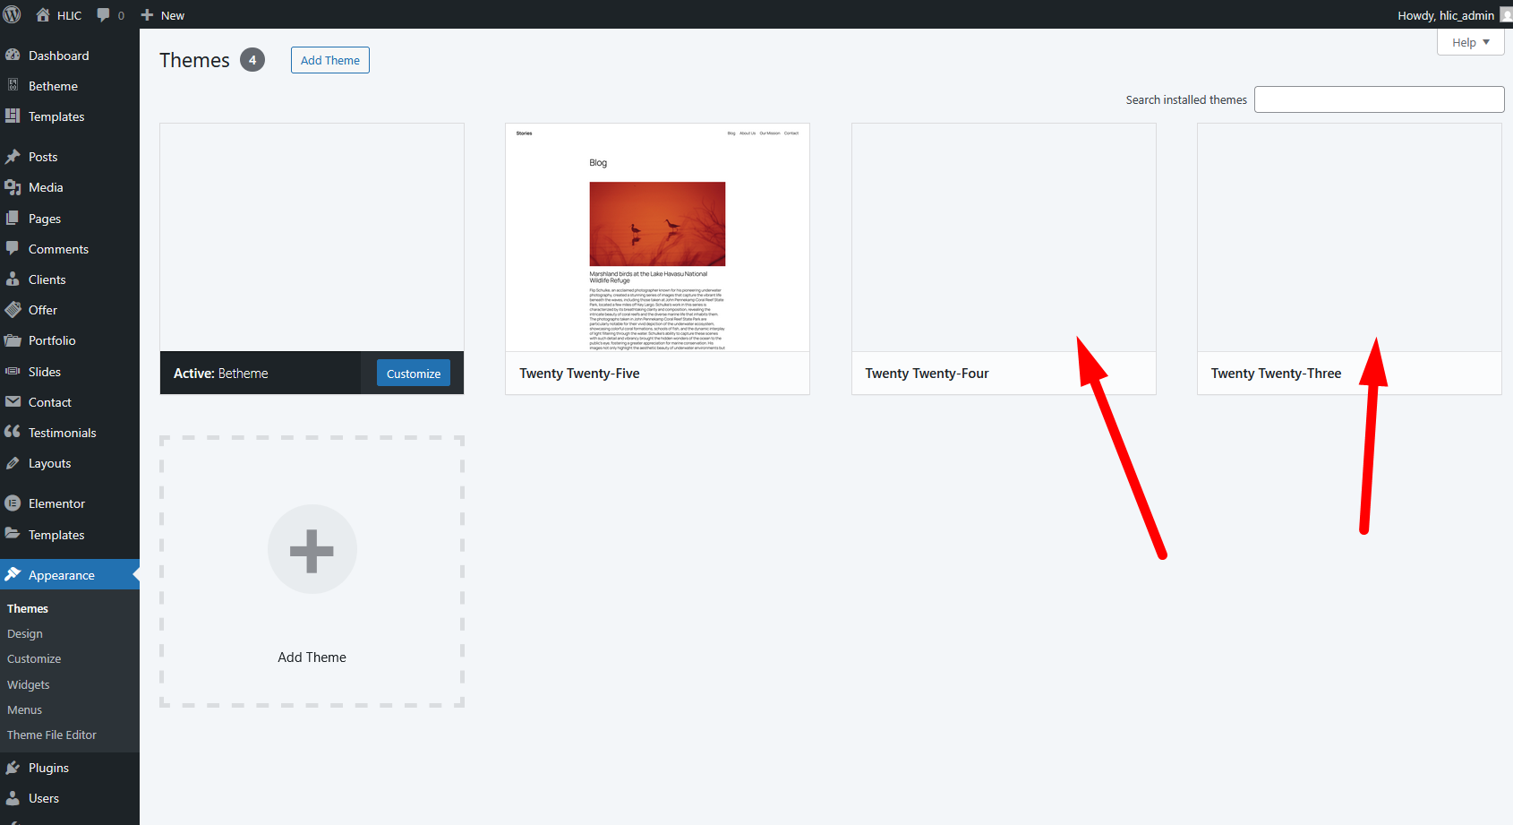Expand the Help dropdown tab
Image resolution: width=1513 pixels, height=825 pixels.
(1470, 42)
